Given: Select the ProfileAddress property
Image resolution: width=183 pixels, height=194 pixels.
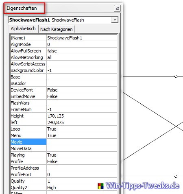Looking at the screenshot, I should click(x=28, y=168).
